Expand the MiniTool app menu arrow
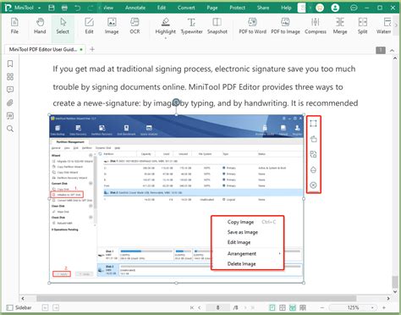This screenshot has width=401, height=315. pos(39,8)
